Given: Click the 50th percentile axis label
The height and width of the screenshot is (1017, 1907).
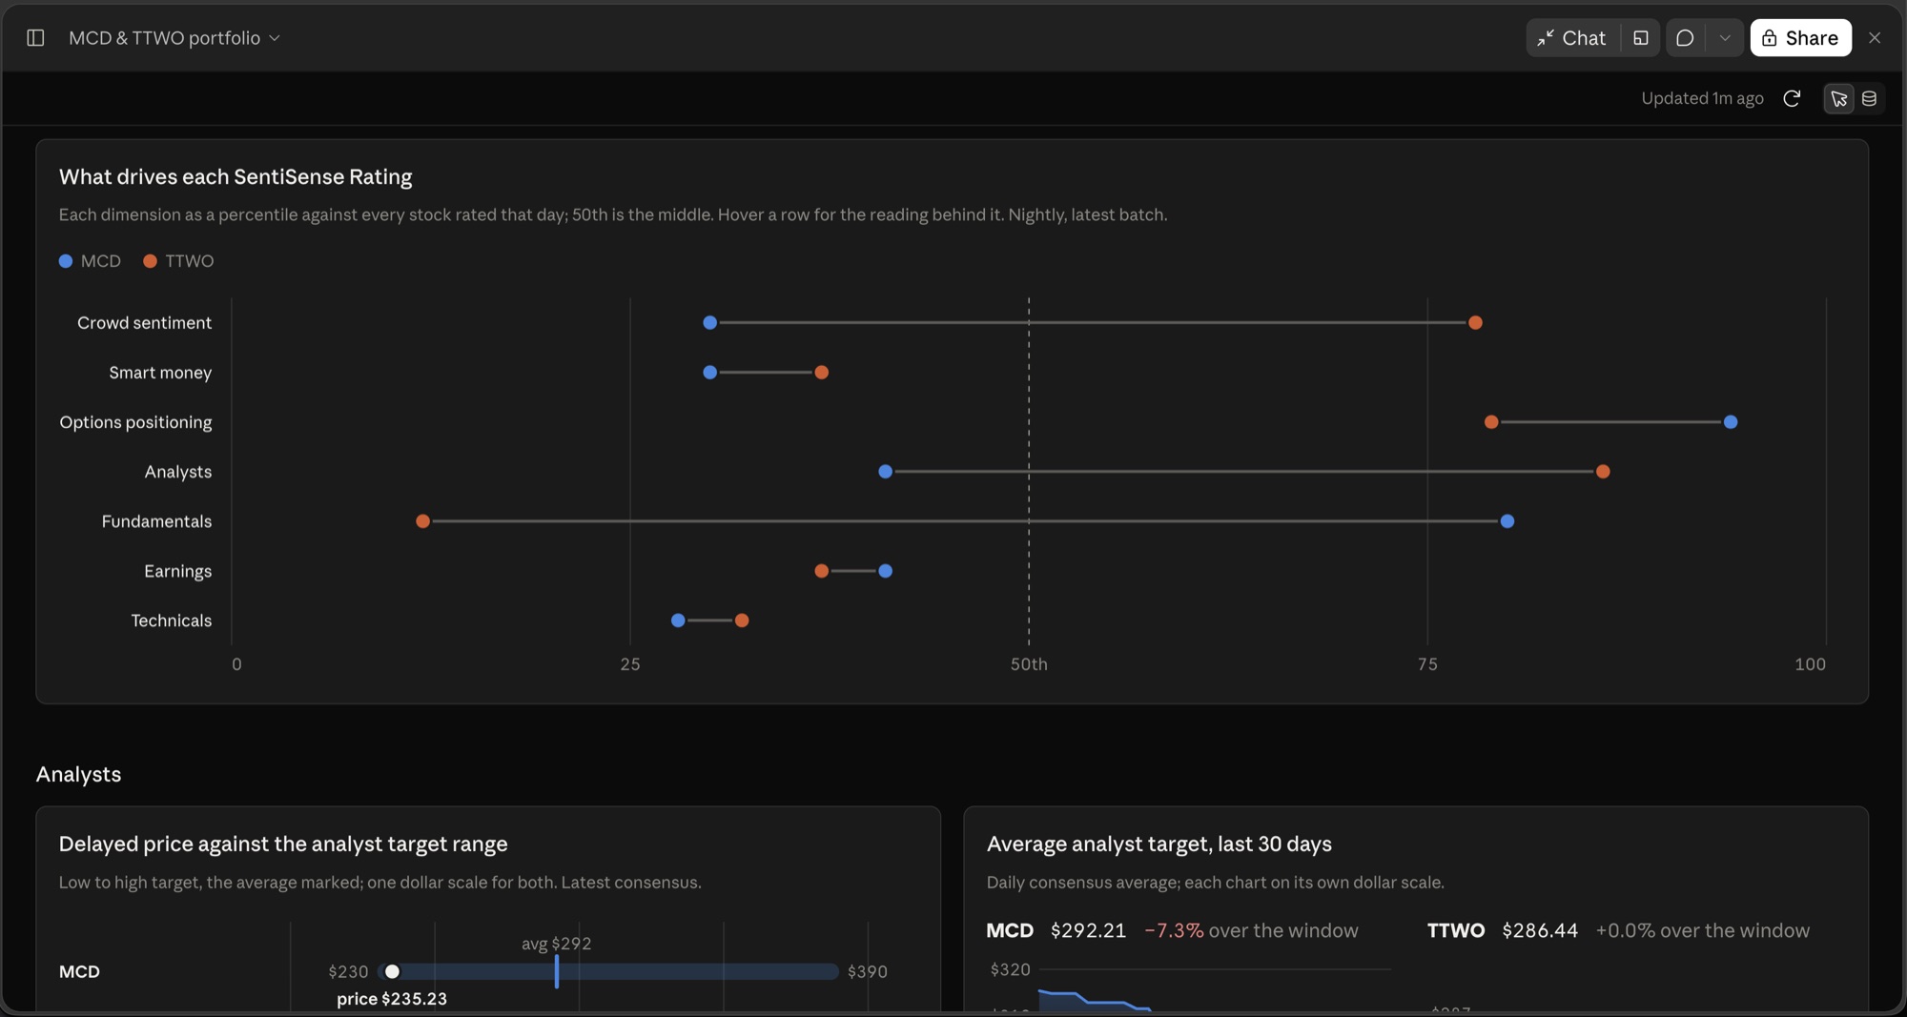Looking at the screenshot, I should [1029, 664].
